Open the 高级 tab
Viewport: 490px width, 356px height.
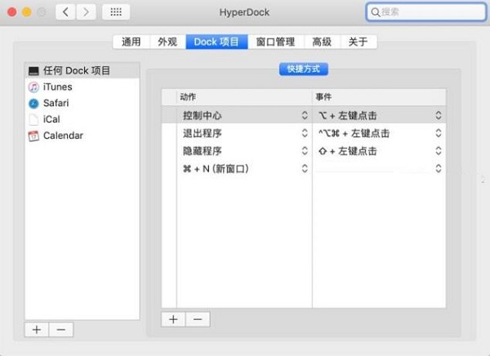(x=322, y=42)
